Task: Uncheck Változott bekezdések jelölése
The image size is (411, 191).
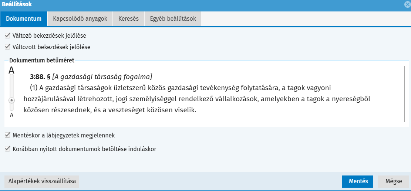Action: 7,47
